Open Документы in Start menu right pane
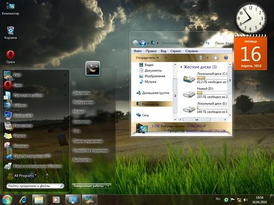274x205 pixels. (x=82, y=93)
